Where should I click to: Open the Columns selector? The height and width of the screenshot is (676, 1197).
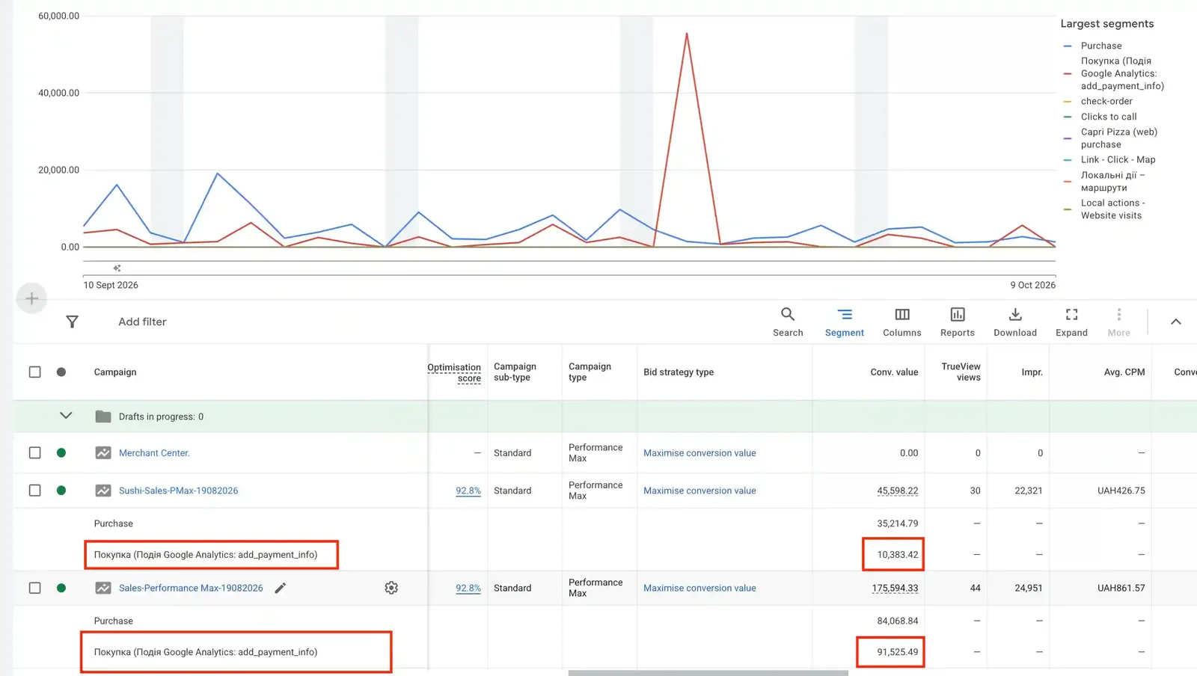(x=901, y=322)
